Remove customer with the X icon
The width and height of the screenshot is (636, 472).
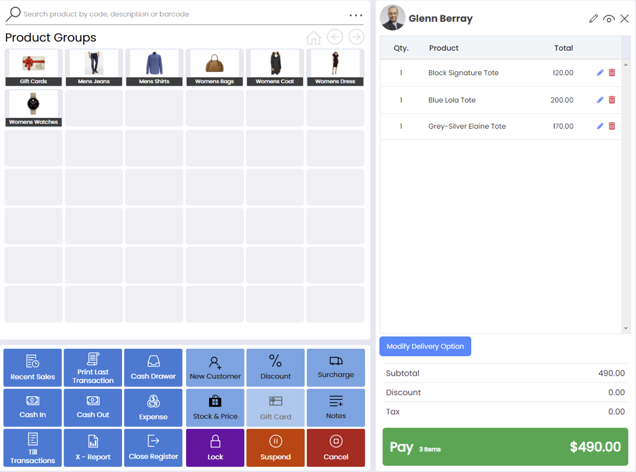[x=624, y=19]
